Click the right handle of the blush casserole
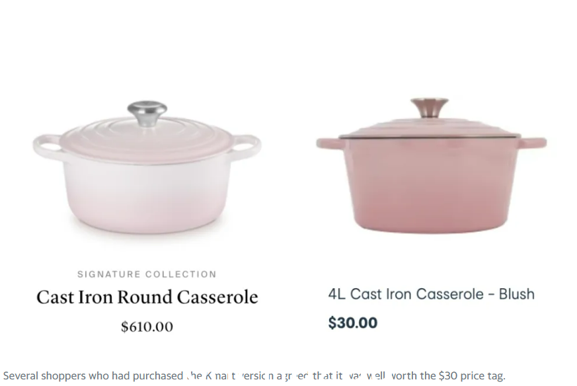The width and height of the screenshot is (577, 386). (x=533, y=143)
